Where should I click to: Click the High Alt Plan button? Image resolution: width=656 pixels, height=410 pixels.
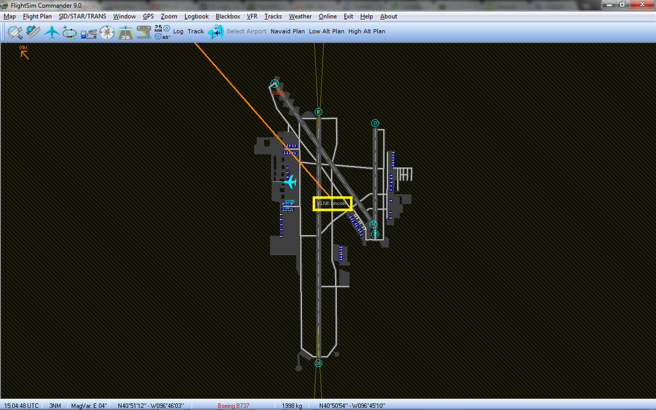(366, 31)
